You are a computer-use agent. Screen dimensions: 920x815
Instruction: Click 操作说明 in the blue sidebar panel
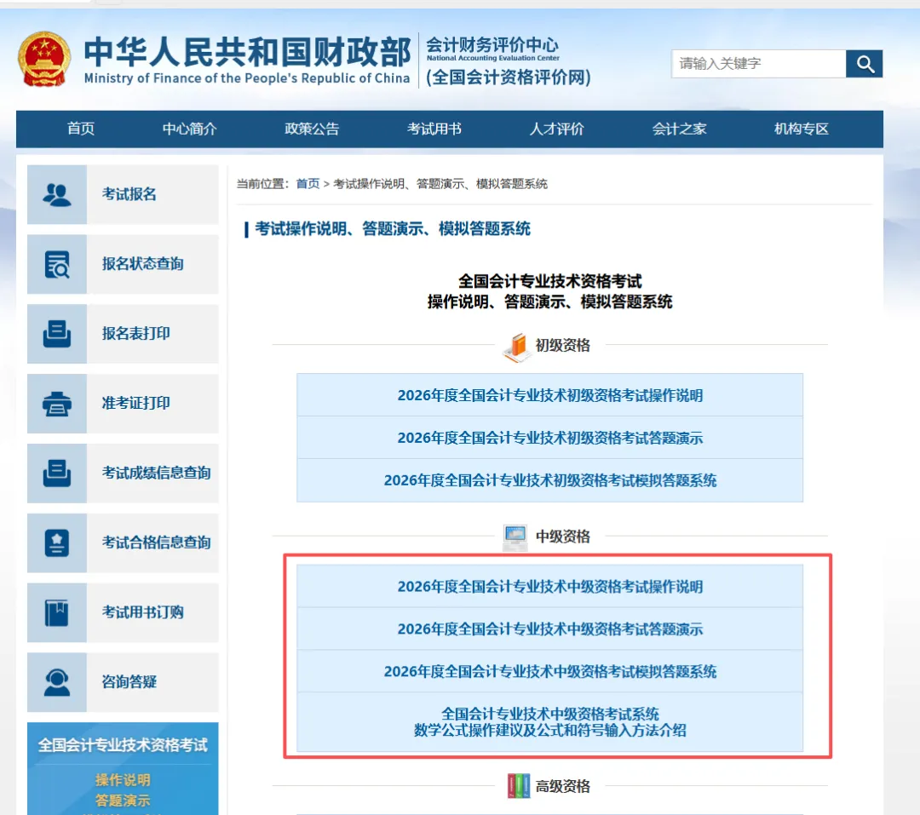coord(123,780)
